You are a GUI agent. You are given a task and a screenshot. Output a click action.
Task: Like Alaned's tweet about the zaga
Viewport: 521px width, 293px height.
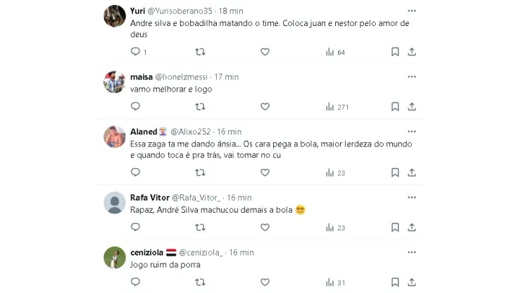click(x=265, y=173)
